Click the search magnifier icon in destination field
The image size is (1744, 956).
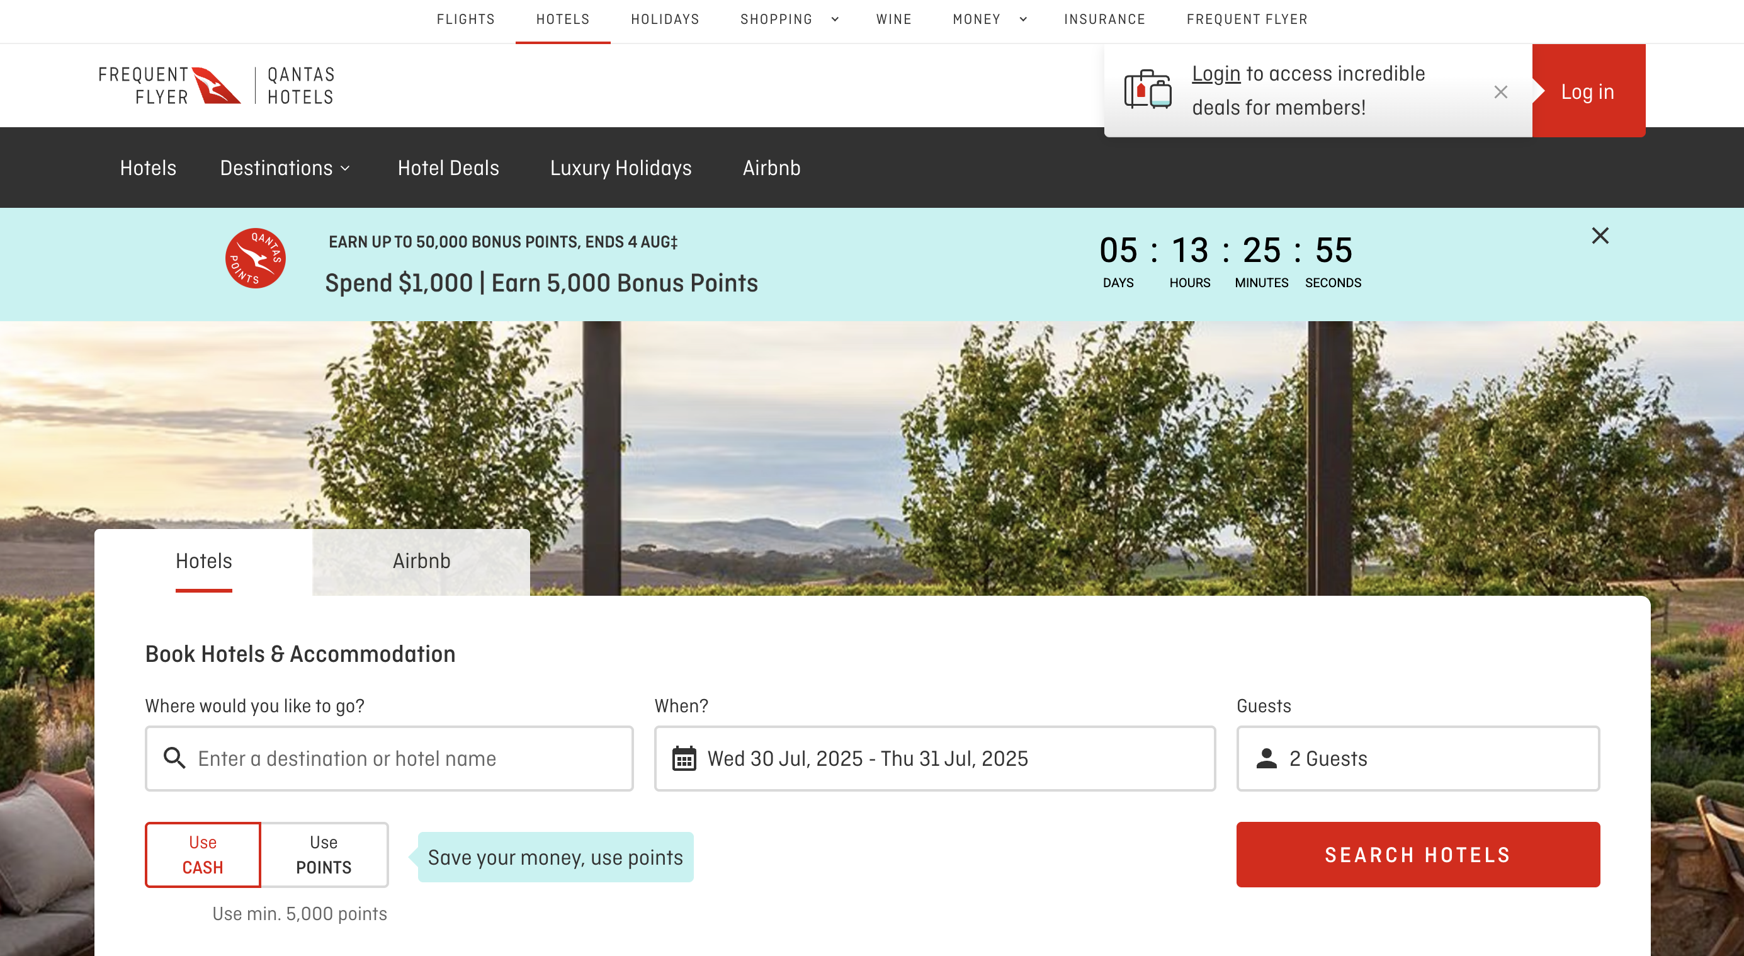[x=174, y=758]
